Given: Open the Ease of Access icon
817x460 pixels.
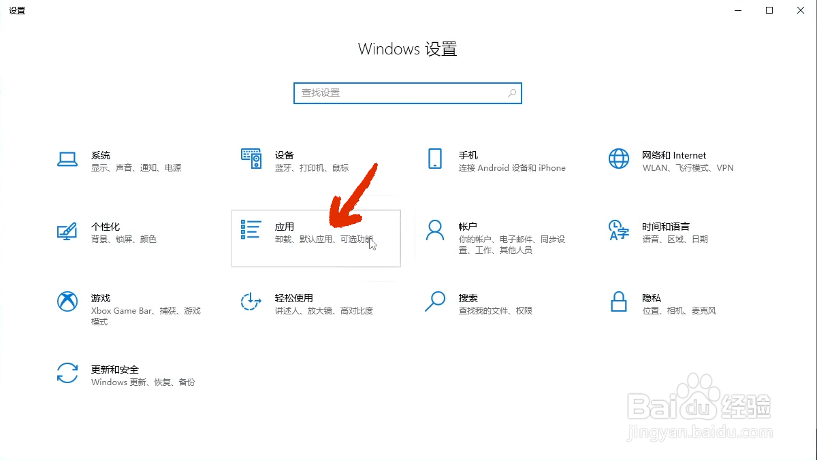Looking at the screenshot, I should 251,301.
